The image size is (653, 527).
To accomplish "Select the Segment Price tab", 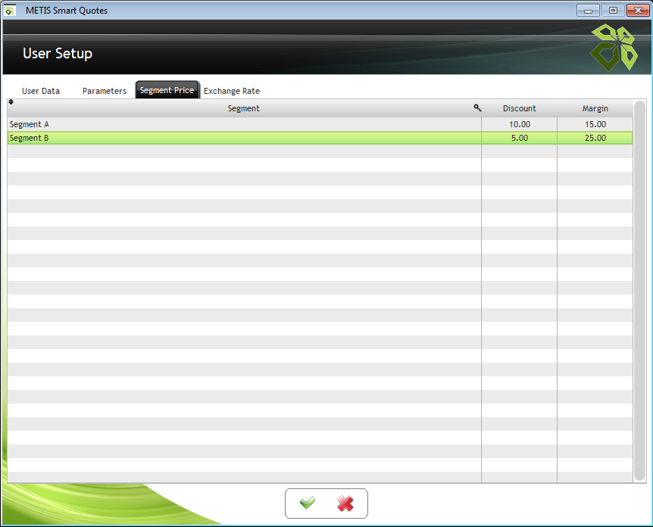I will pyautogui.click(x=167, y=90).
